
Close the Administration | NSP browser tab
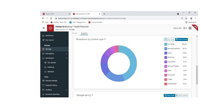coord(99,14)
